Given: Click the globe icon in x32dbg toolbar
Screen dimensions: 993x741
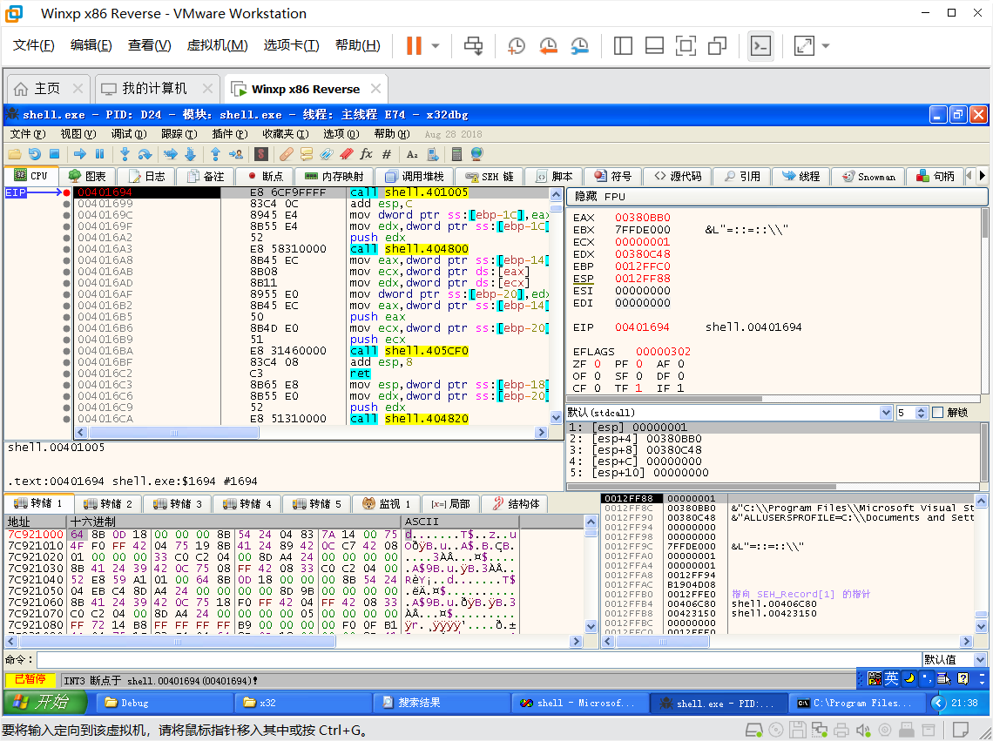Looking at the screenshot, I should [x=476, y=154].
